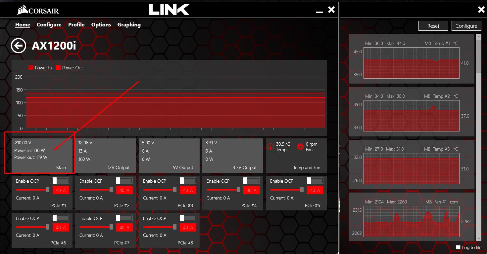Click Configure in the right panel
This screenshot has height=254, width=487.
(x=466, y=25)
